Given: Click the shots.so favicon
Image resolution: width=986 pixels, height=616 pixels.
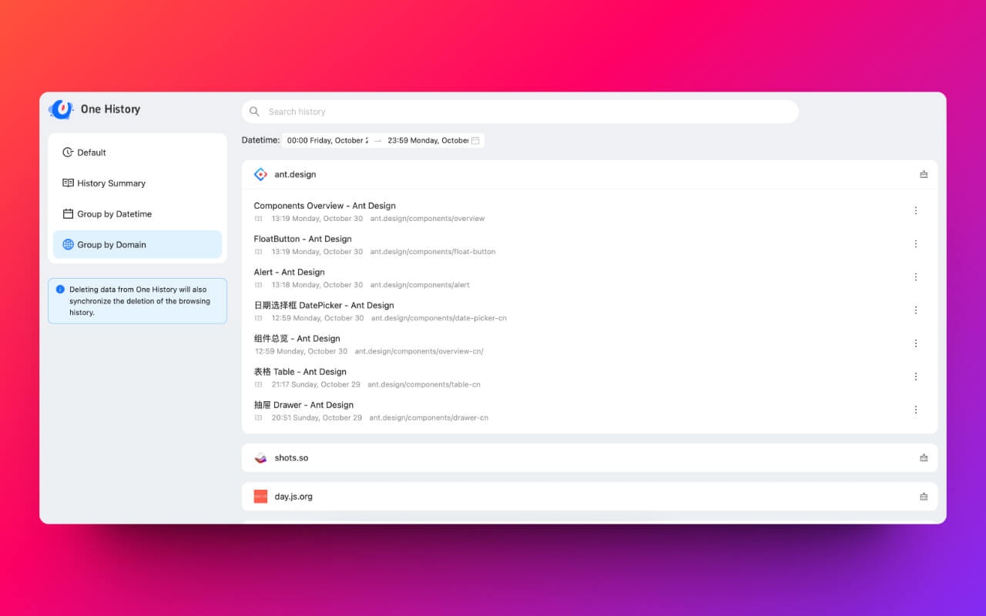Looking at the screenshot, I should coord(260,458).
